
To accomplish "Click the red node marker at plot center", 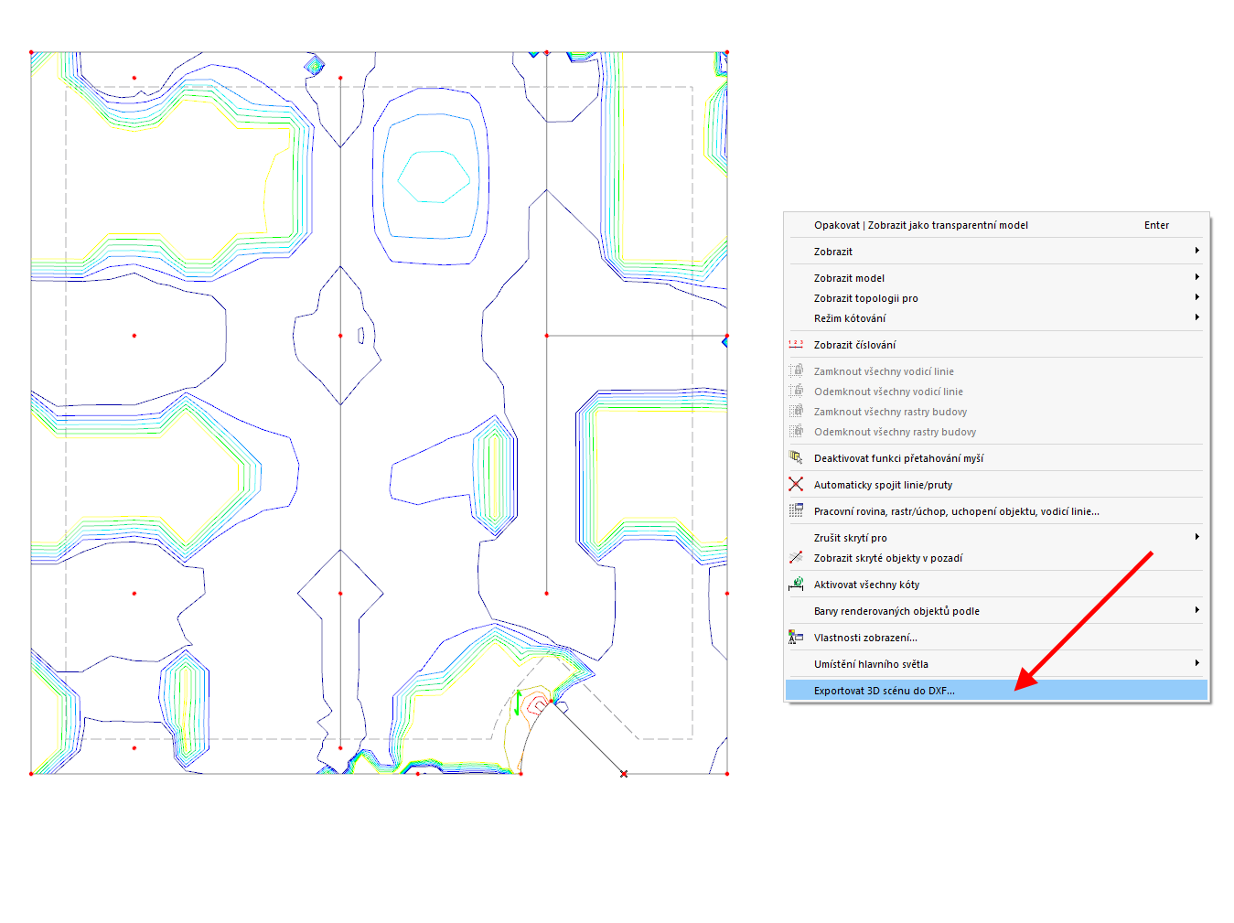I will (341, 337).
